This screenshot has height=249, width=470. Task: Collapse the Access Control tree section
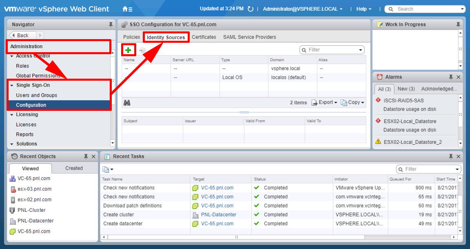(12, 56)
